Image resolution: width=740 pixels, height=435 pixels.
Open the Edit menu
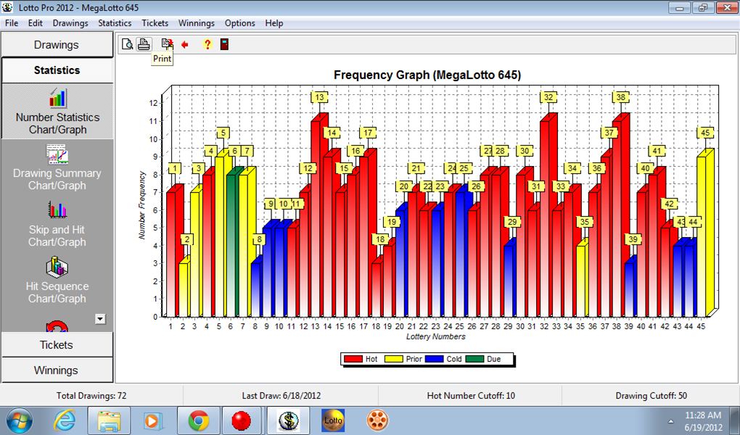pos(36,23)
